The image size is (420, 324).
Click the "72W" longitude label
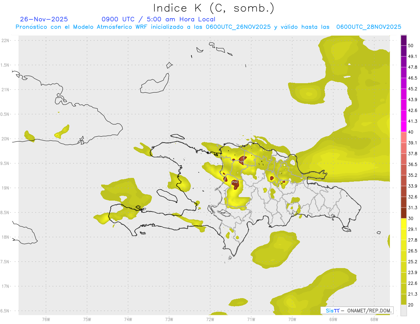click(x=210, y=319)
